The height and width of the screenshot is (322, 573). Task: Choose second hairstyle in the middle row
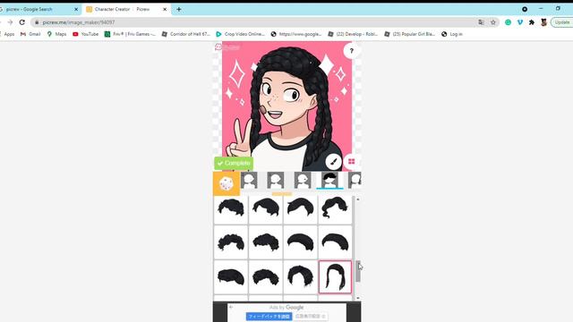pos(266,242)
